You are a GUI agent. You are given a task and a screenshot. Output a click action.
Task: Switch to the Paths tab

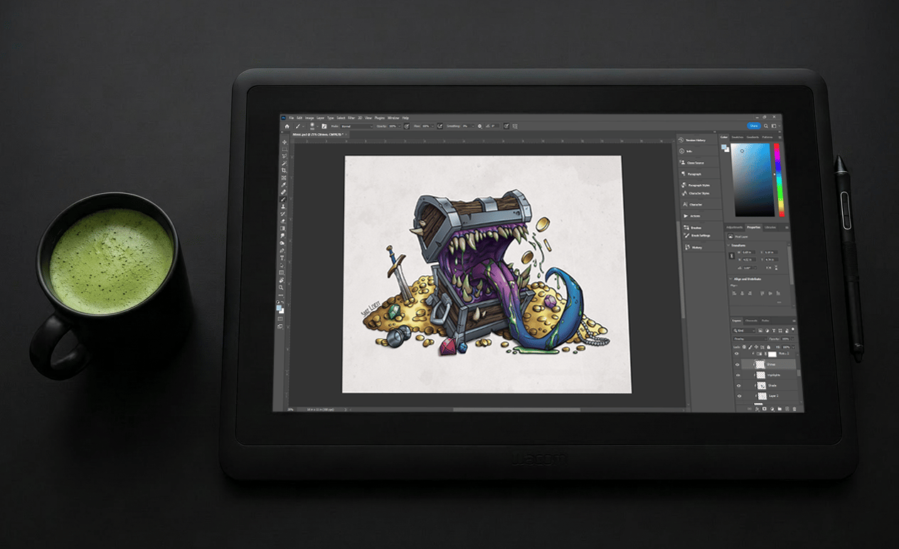[x=765, y=320]
